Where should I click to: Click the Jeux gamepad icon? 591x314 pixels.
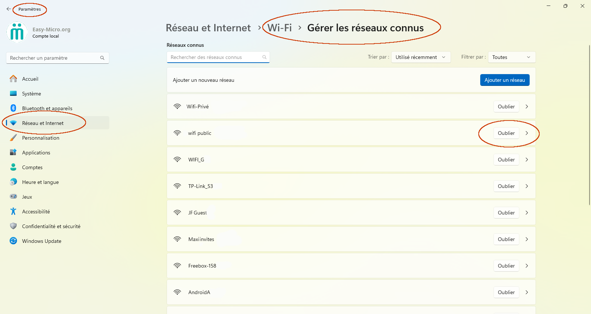pyautogui.click(x=13, y=196)
